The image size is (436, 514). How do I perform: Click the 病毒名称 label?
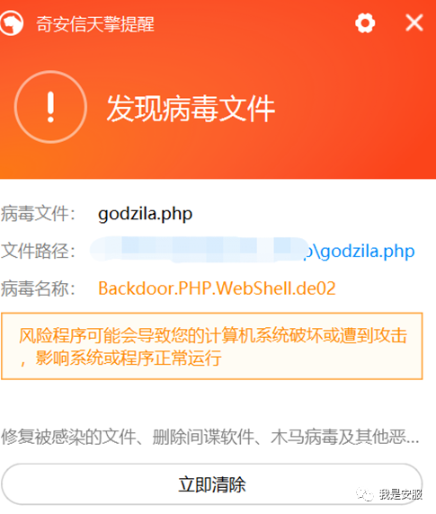click(38, 288)
